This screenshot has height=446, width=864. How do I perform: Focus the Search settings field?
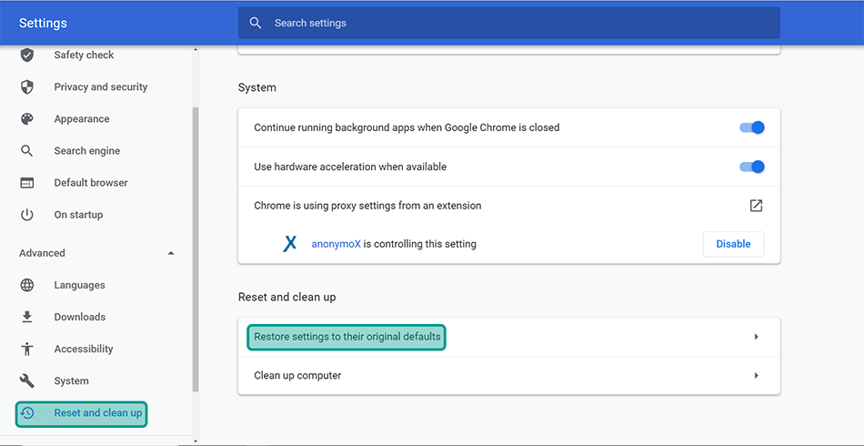508,23
